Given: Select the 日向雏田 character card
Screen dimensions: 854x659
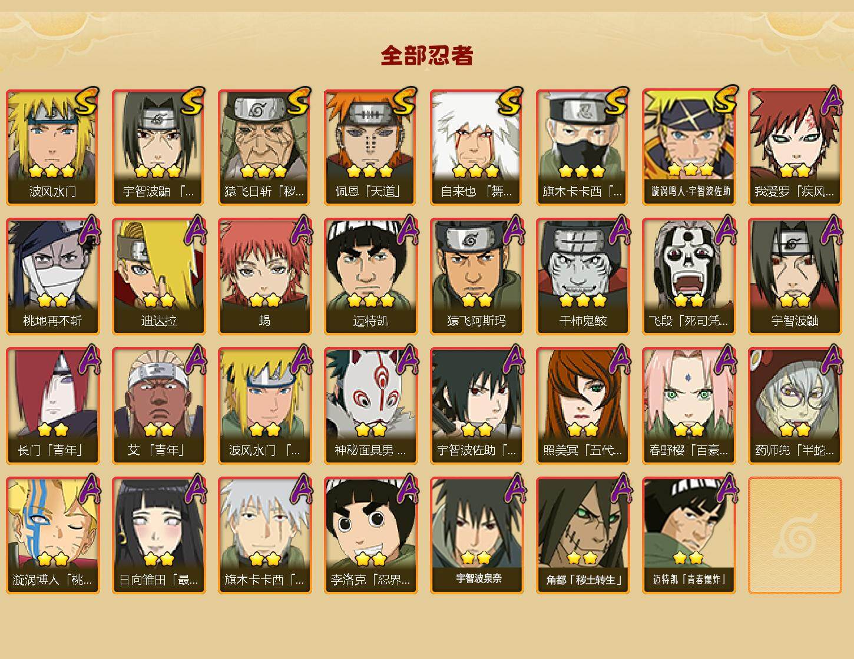Looking at the screenshot, I should click(158, 535).
